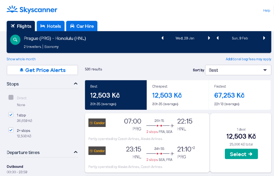274x176 pixels.
Task: Tick the Direct flights checkbox
Action: [x=11, y=98]
